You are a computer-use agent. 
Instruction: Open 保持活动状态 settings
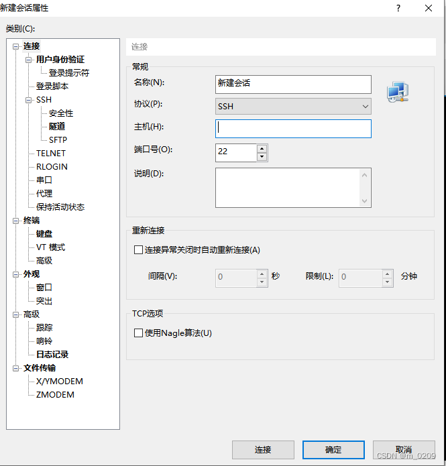point(60,207)
